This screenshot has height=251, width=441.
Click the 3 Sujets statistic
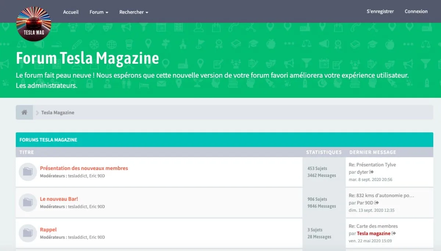[x=315, y=230]
